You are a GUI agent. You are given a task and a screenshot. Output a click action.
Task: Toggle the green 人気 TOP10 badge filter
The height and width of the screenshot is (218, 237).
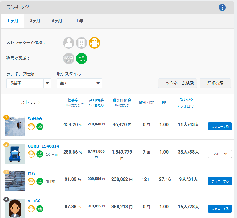(82, 58)
